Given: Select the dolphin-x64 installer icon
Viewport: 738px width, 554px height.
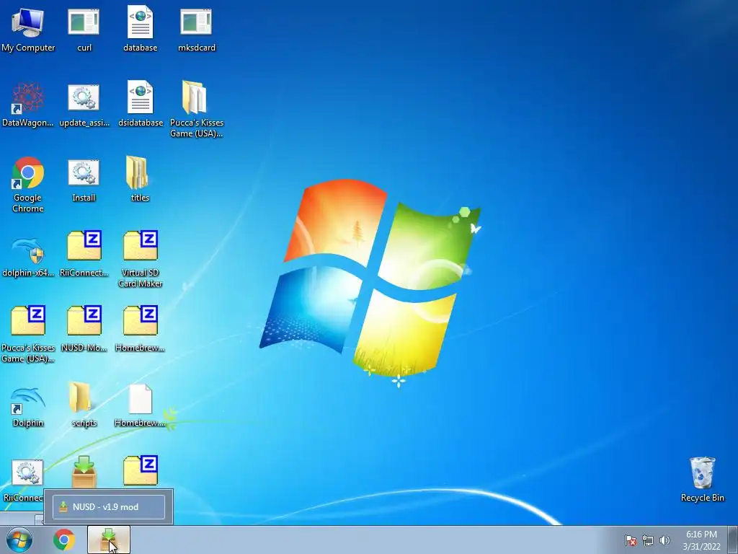Looking at the screenshot, I should coord(28,257).
